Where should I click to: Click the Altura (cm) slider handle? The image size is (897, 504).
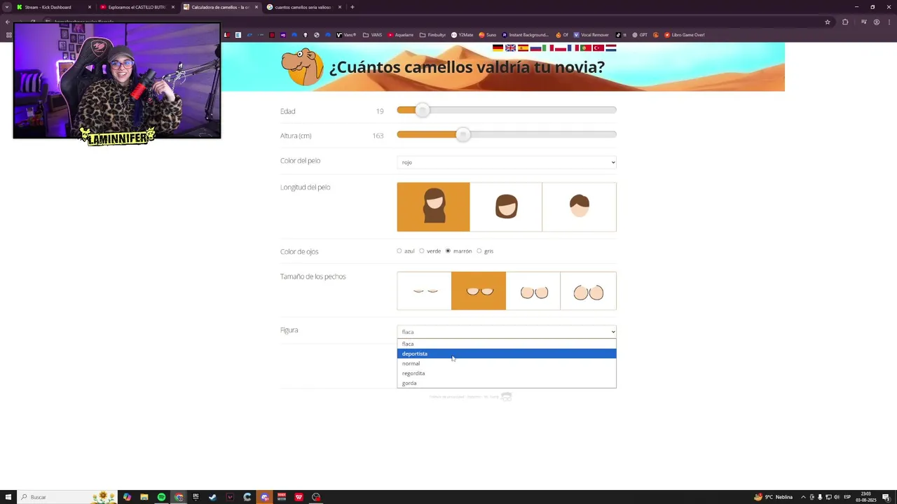(x=463, y=135)
